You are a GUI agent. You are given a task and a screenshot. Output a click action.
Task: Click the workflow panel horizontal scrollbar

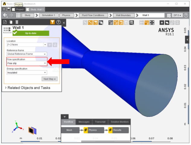click(106, 141)
